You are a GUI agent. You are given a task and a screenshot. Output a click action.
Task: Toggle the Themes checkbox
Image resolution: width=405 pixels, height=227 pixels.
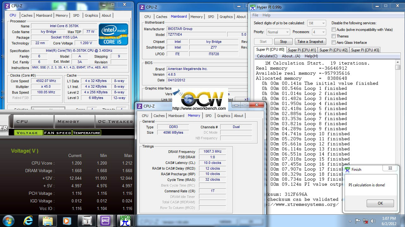click(x=333, y=36)
